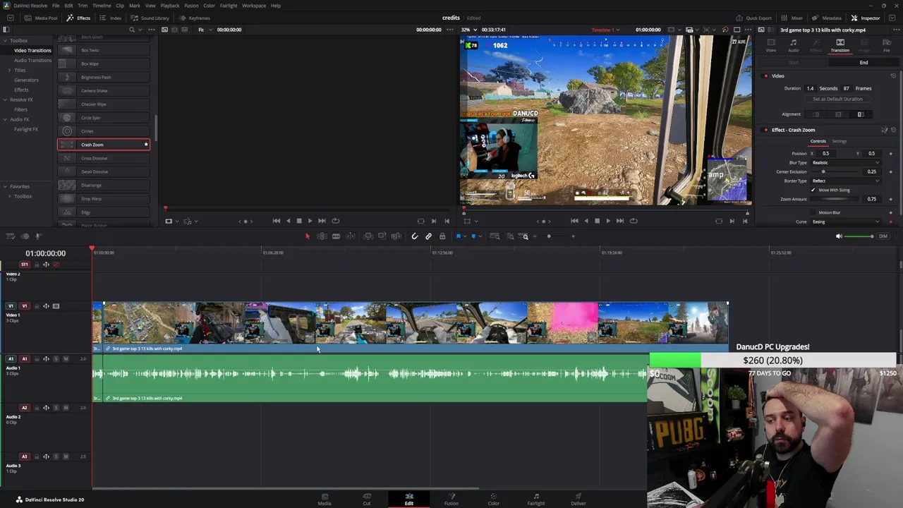Mute audio track A1 with M button
The image size is (903, 508).
[x=66, y=358]
